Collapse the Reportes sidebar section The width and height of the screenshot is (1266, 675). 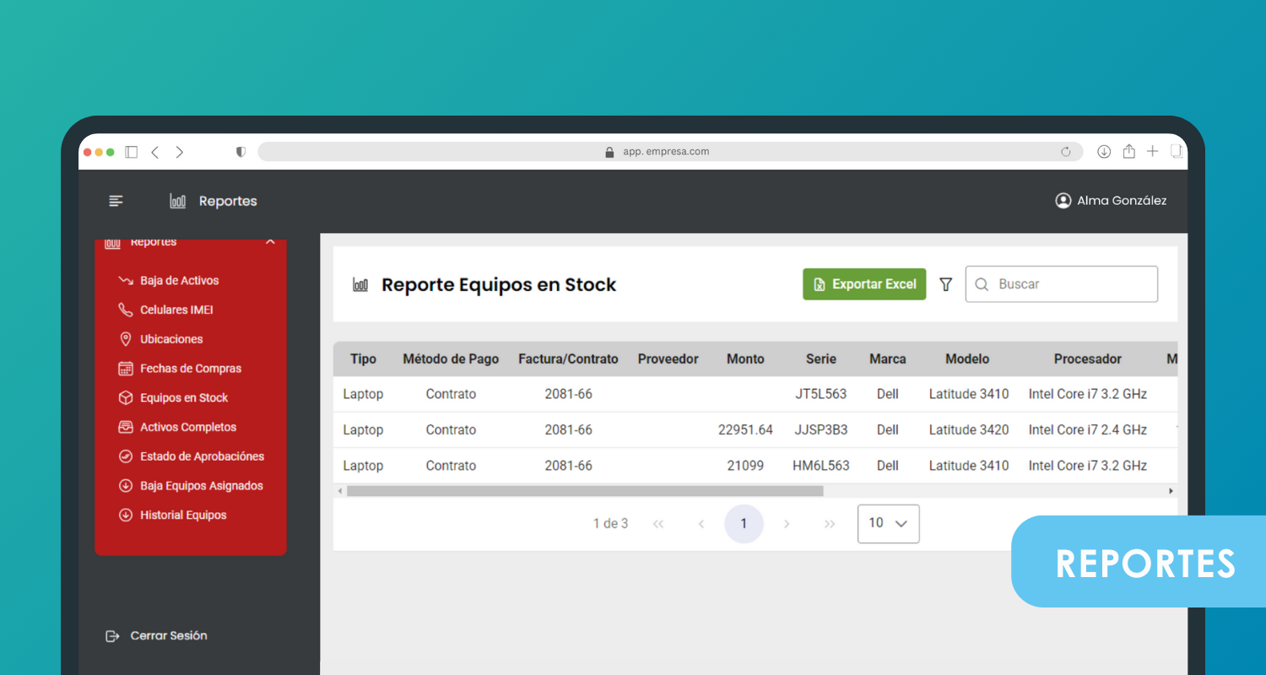click(x=270, y=242)
